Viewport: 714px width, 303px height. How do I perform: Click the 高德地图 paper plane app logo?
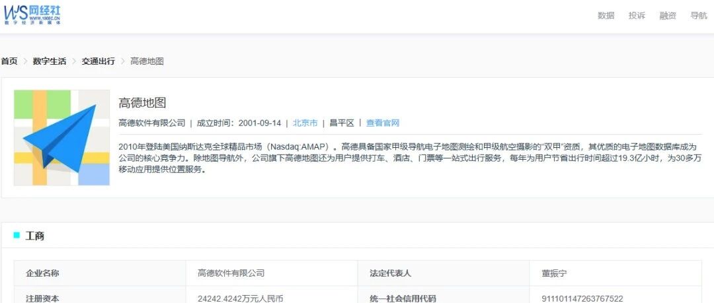coord(61,137)
